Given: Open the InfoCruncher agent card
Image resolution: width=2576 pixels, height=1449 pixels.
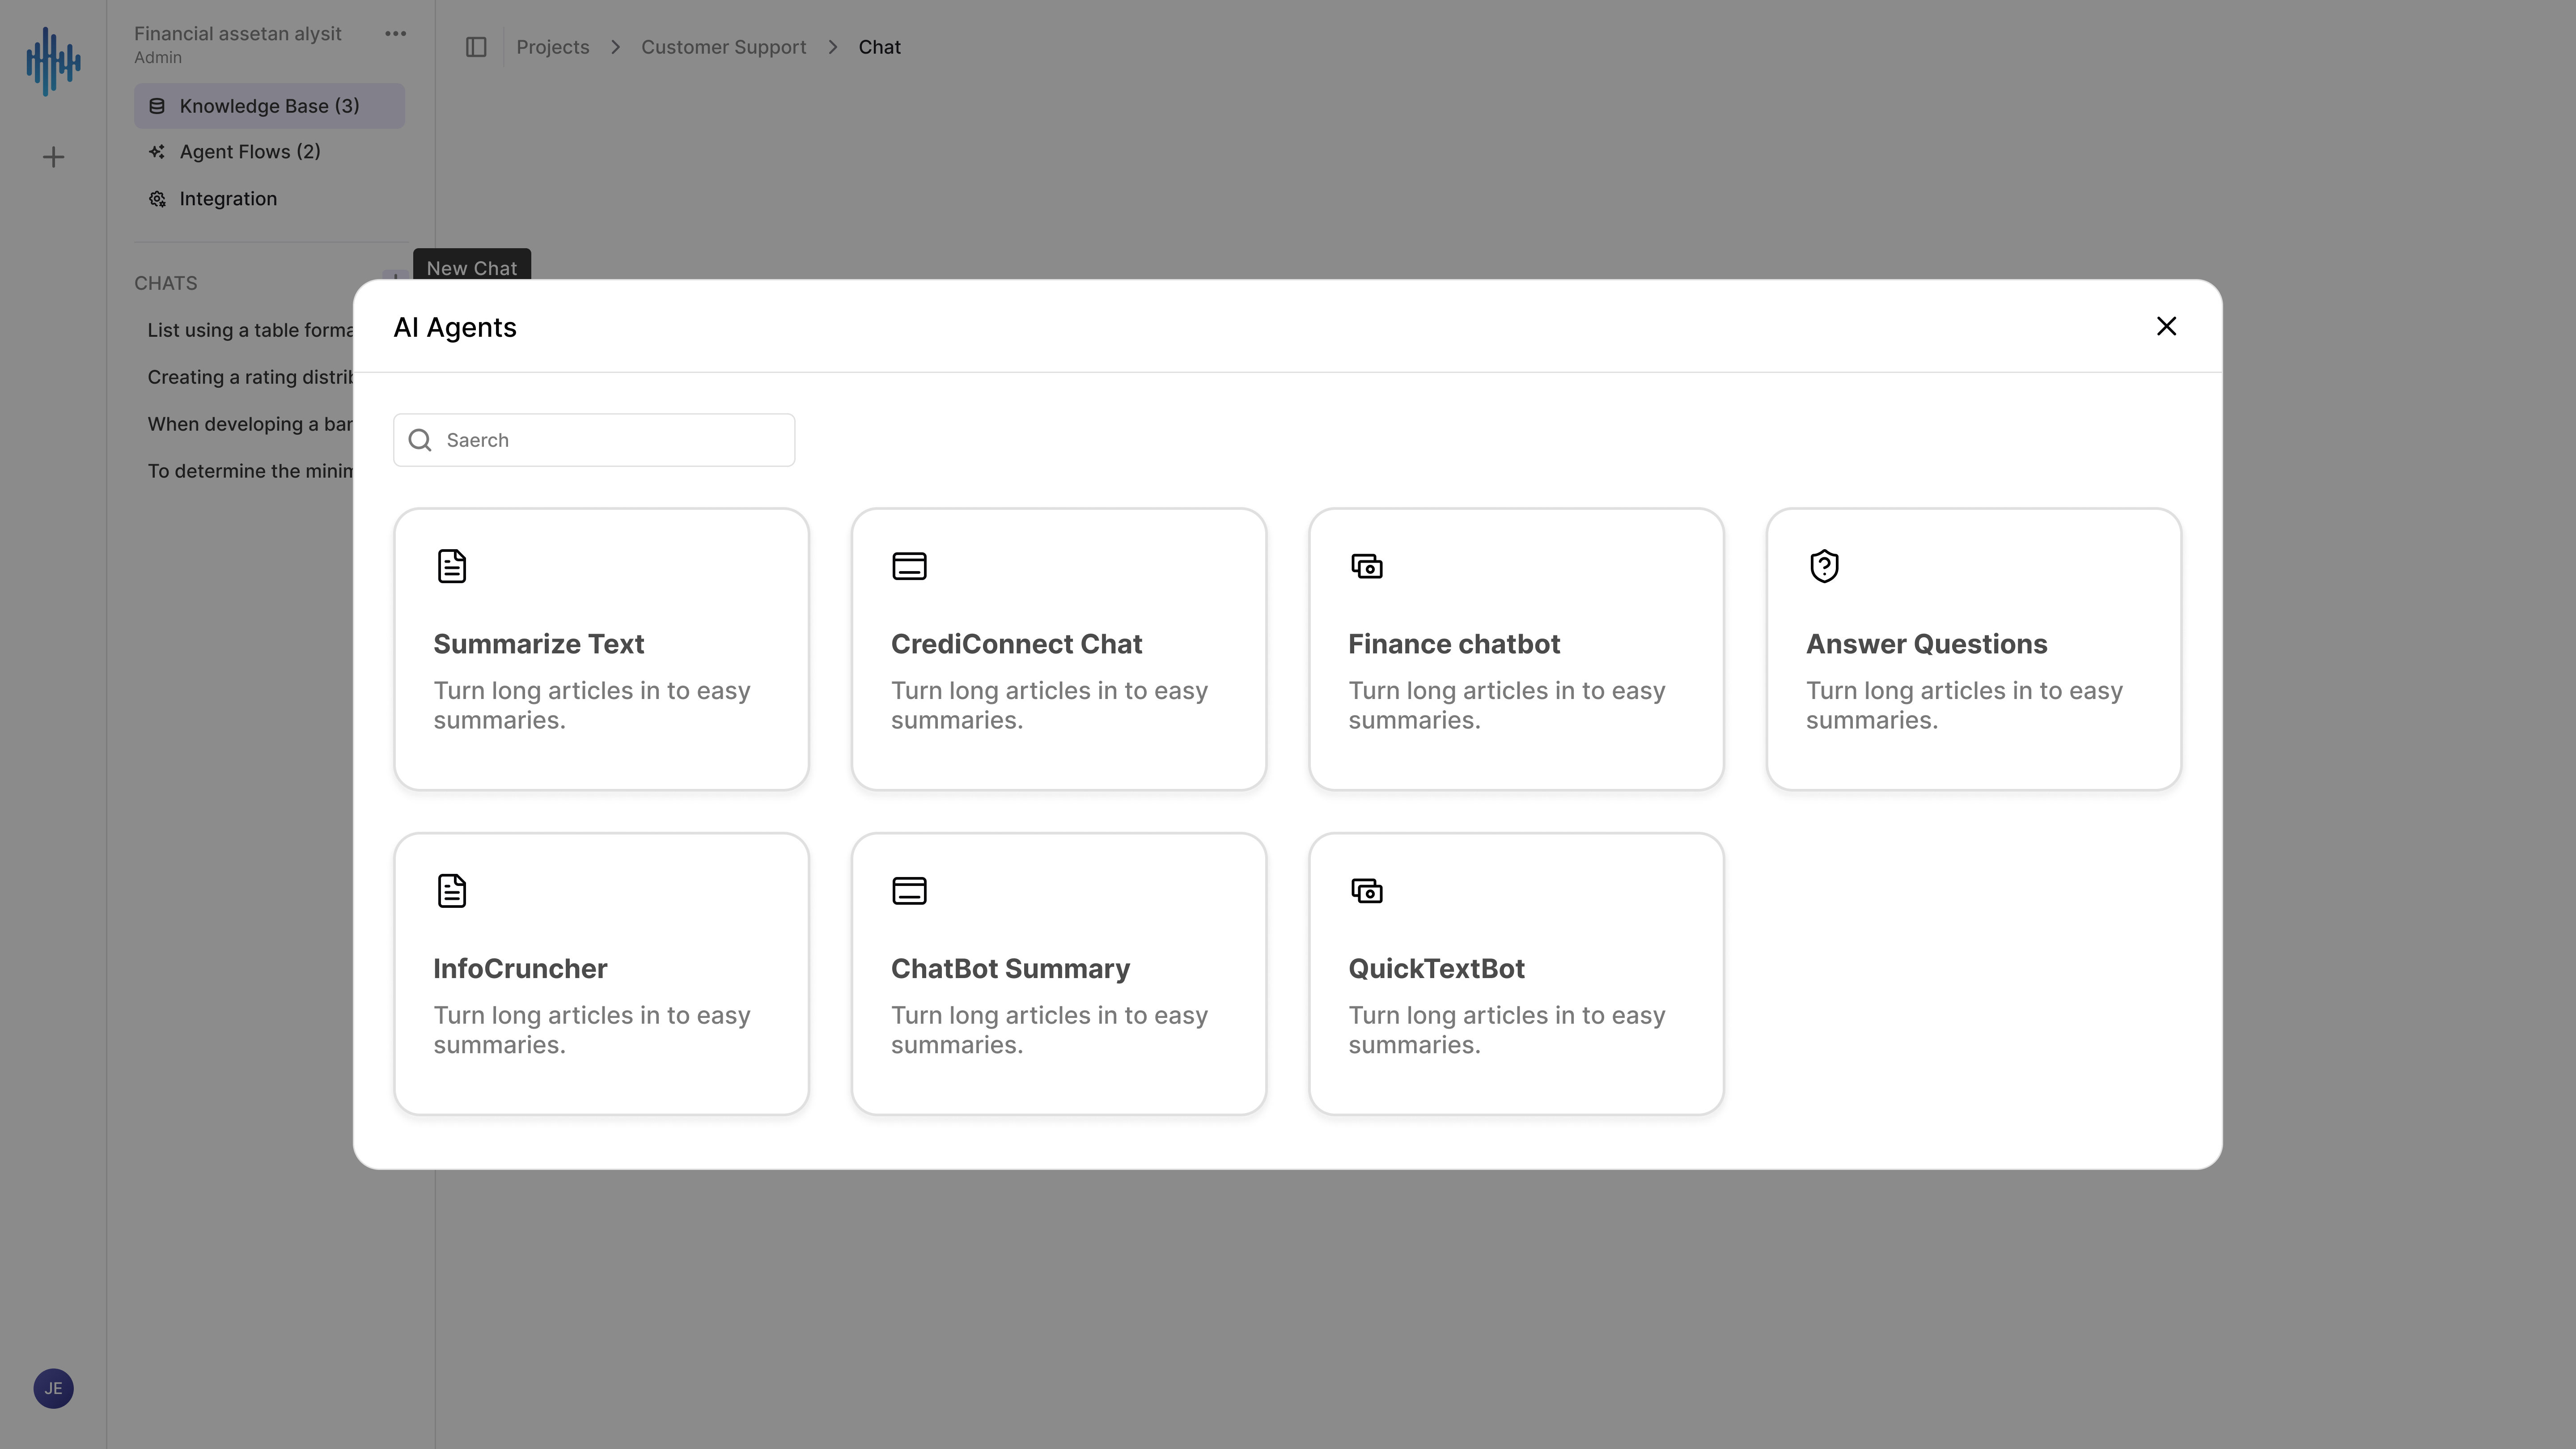Looking at the screenshot, I should pyautogui.click(x=601, y=974).
